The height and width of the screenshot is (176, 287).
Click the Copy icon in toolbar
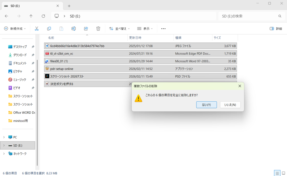[x=49, y=29]
